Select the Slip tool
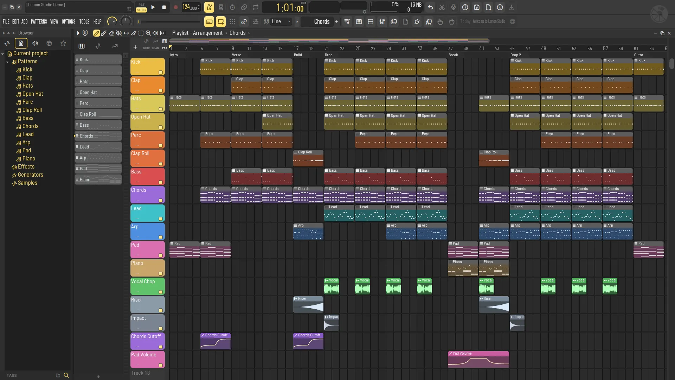 coord(126,33)
